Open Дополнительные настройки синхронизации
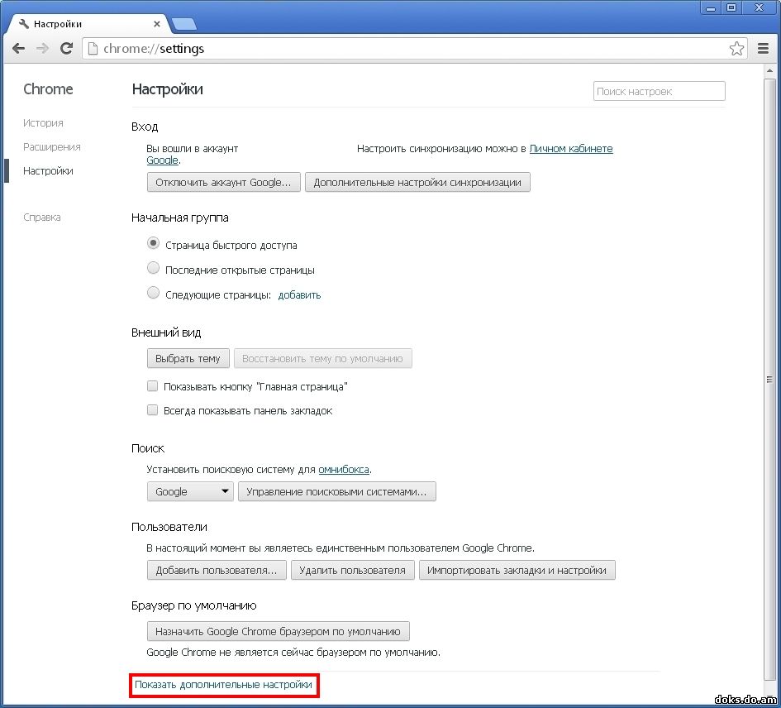 (x=417, y=182)
